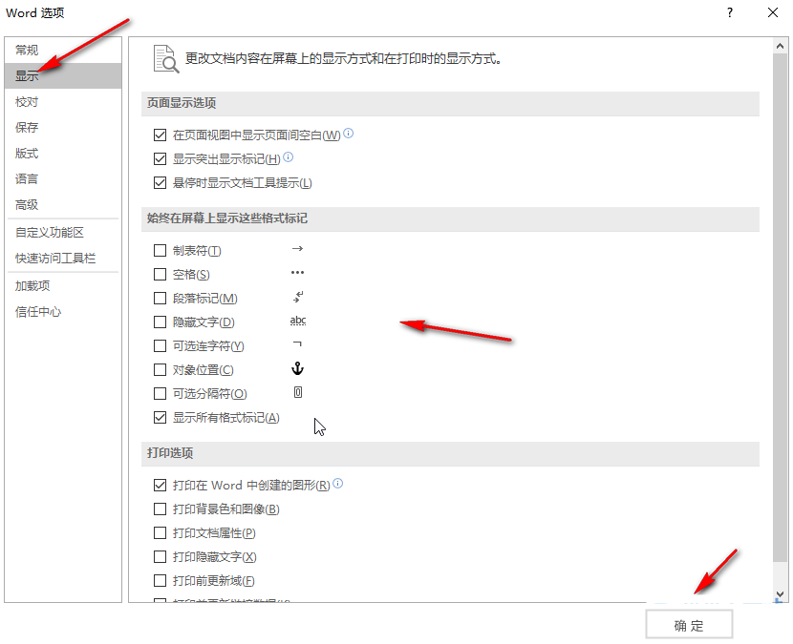Image resolution: width=793 pixels, height=644 pixels.
Task: Enable 打印背景色和图像 option
Action: click(161, 509)
